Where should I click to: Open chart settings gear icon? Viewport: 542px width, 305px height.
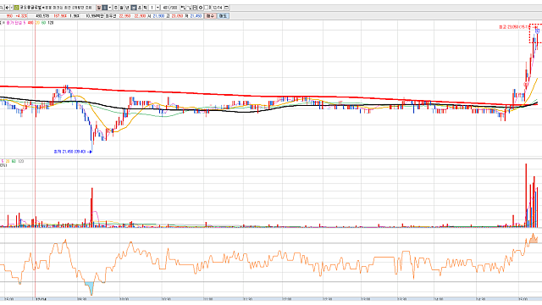(x=201, y=8)
